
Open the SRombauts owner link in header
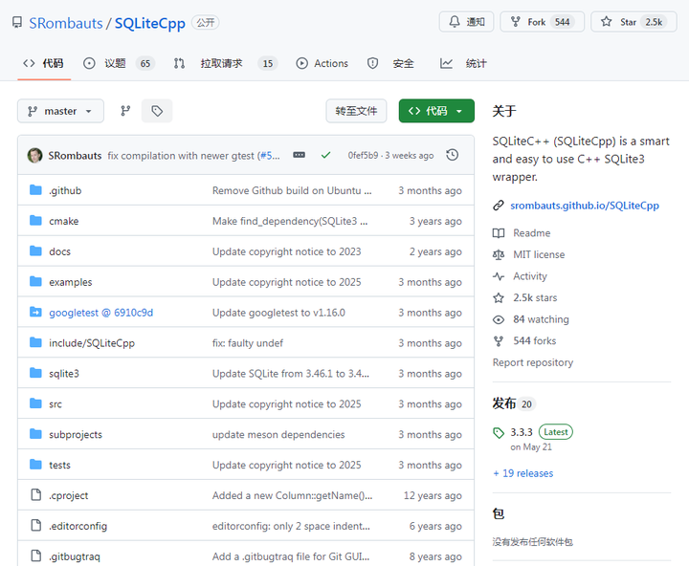pos(65,23)
